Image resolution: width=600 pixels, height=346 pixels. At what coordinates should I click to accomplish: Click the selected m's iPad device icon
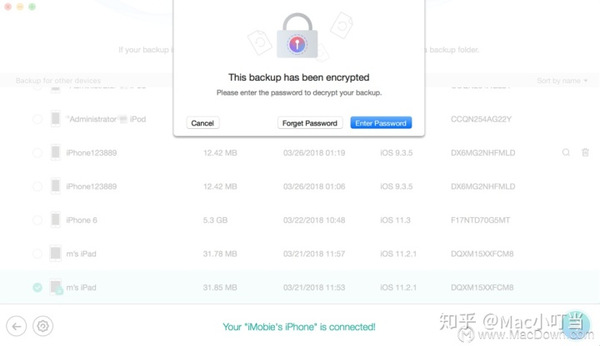click(56, 287)
